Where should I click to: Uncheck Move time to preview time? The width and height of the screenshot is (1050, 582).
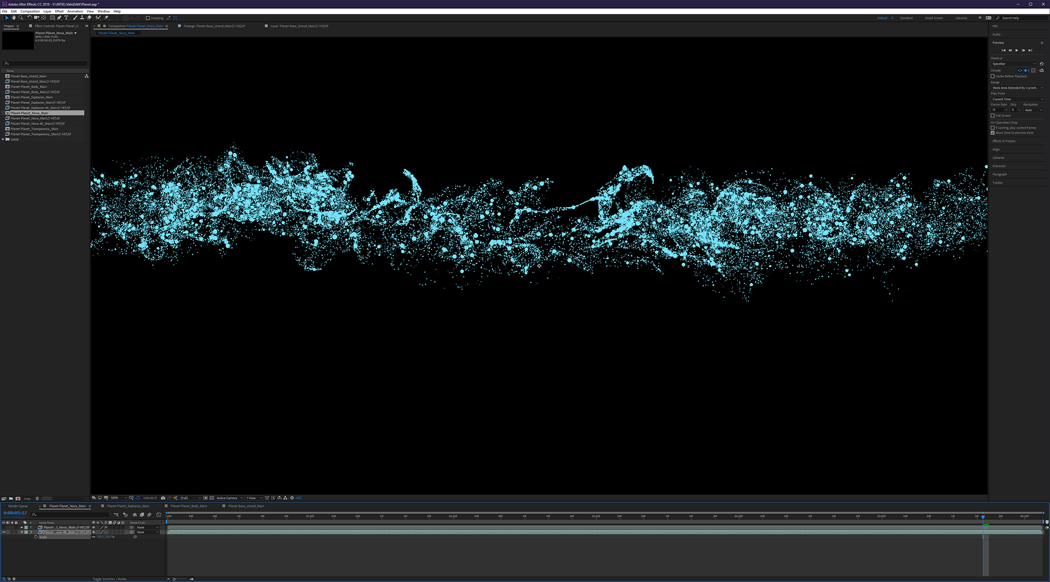993,133
